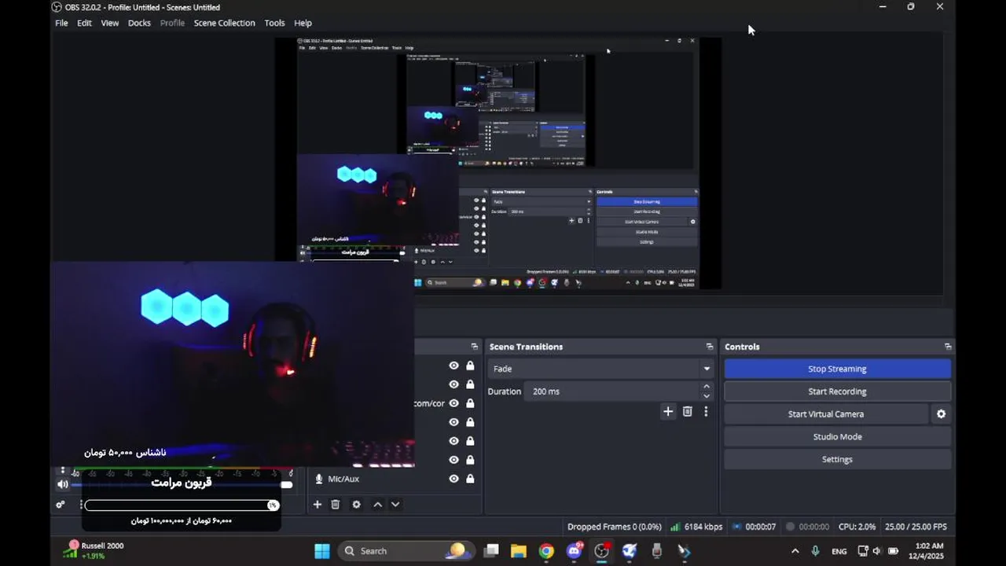Click the OBS logo in the title bar
Viewport: 1006px width, 566px height.
pyautogui.click(x=57, y=7)
